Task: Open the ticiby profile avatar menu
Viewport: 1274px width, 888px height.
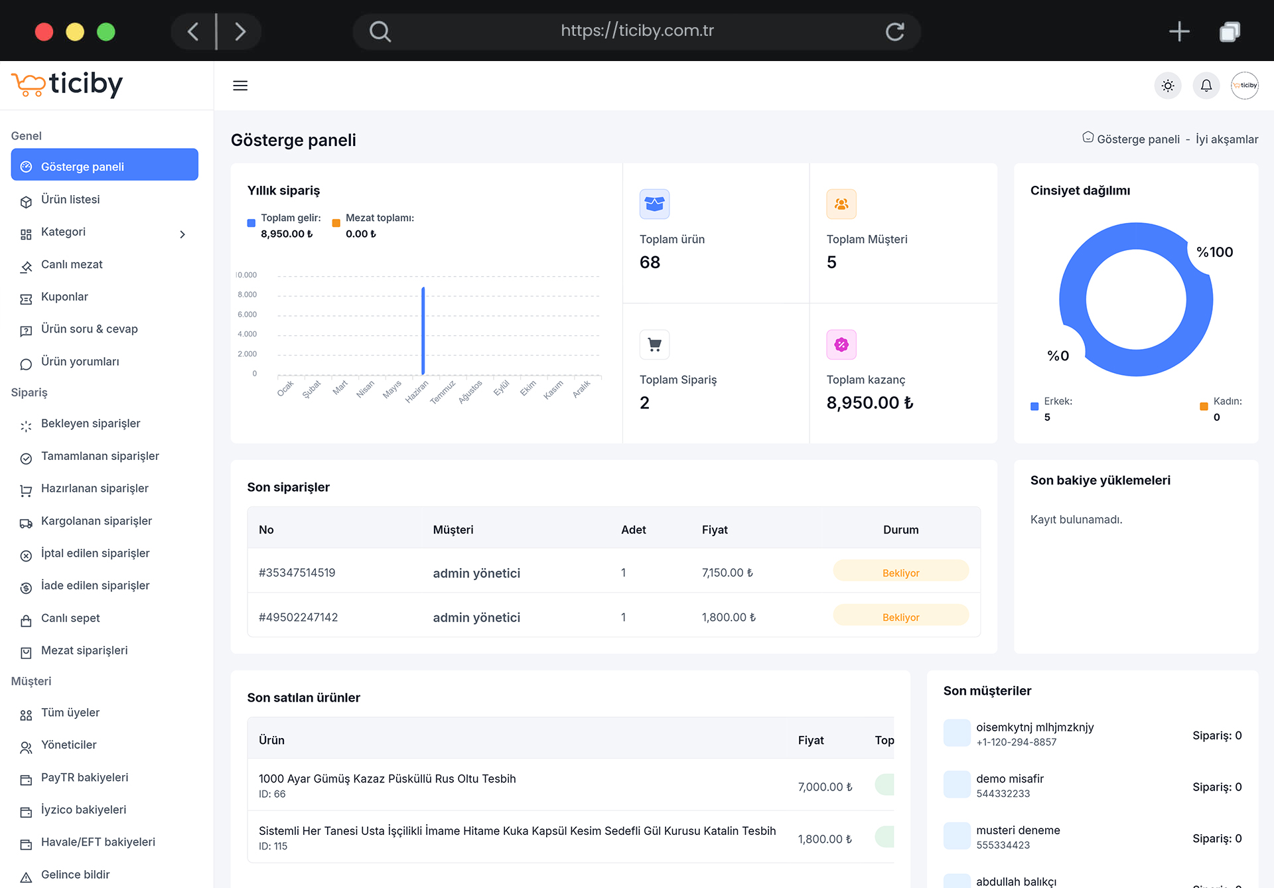Action: (1245, 86)
